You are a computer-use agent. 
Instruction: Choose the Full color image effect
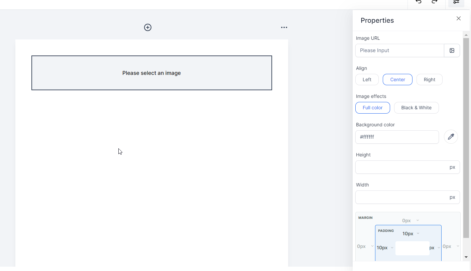(x=373, y=108)
